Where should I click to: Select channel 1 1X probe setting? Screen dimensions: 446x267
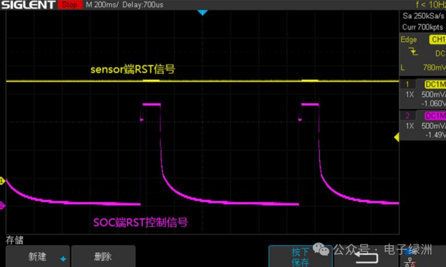[x=410, y=95]
